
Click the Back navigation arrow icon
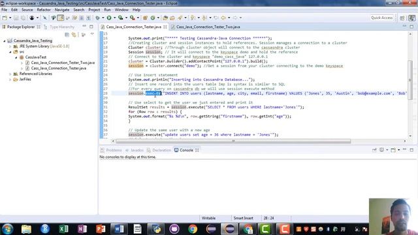pos(223,18)
